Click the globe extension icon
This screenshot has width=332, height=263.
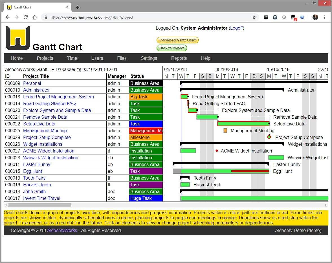(x=302, y=17)
